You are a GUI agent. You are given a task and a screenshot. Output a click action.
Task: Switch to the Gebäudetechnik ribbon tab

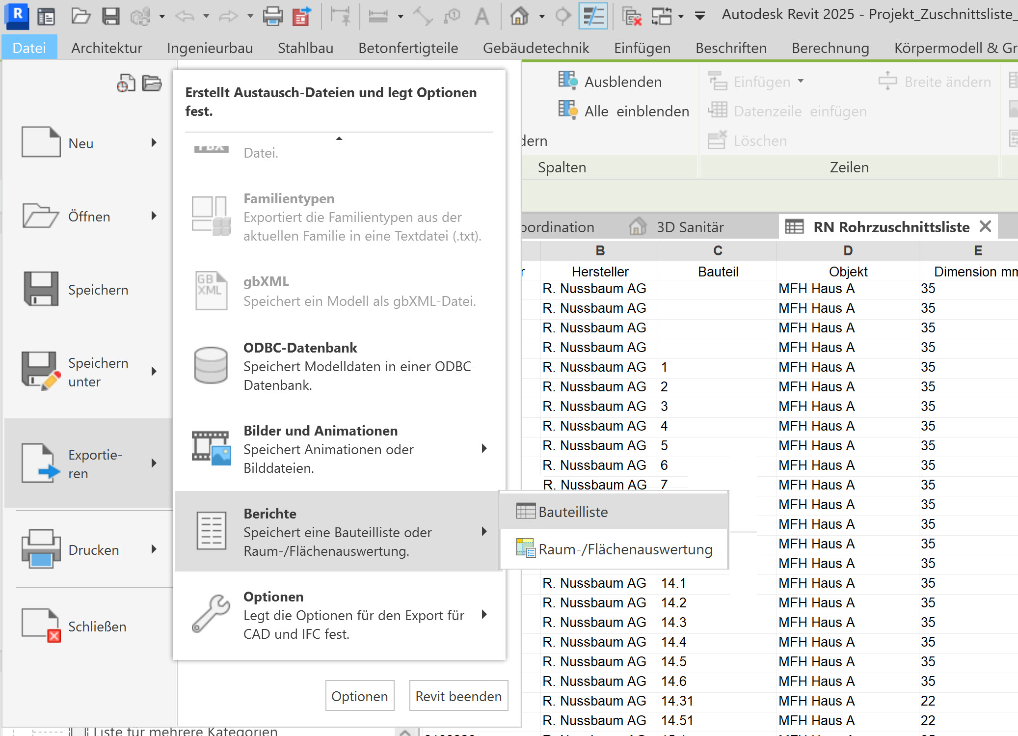click(536, 48)
